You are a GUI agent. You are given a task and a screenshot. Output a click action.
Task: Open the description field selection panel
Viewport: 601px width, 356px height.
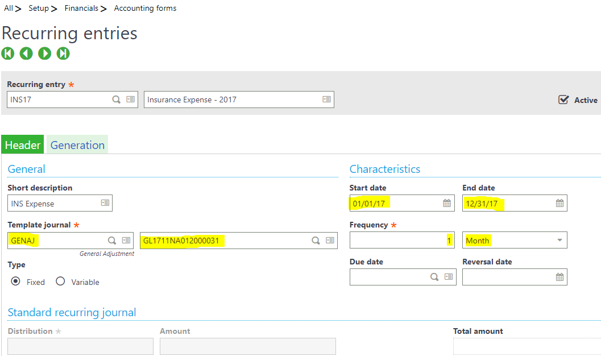click(326, 99)
